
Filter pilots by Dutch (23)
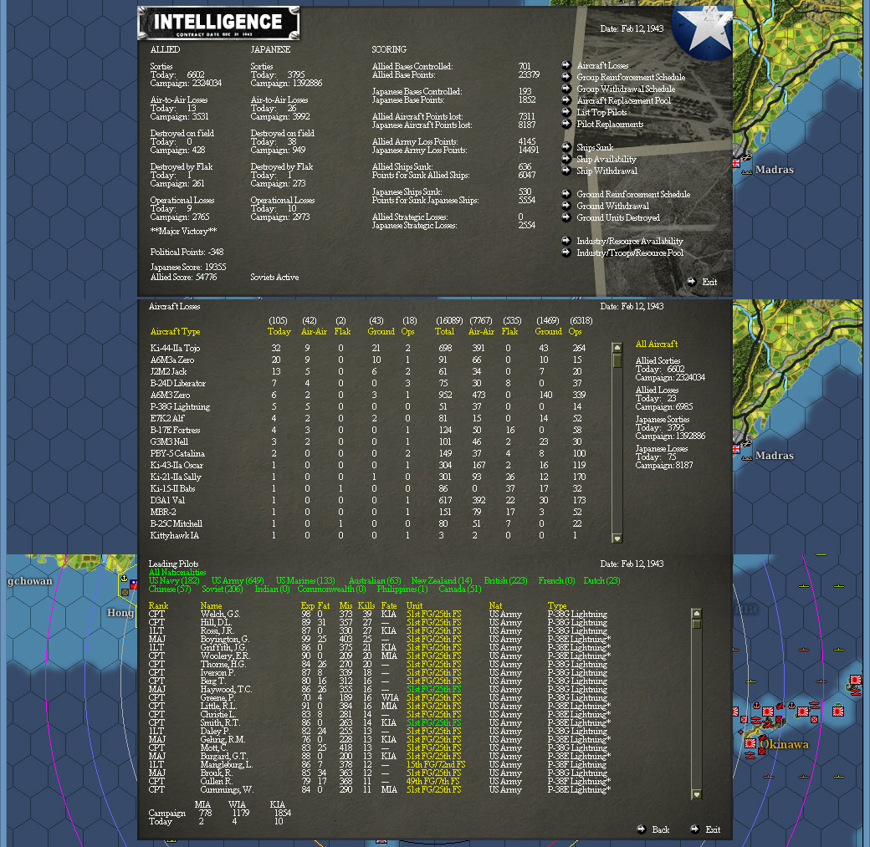pos(601,580)
